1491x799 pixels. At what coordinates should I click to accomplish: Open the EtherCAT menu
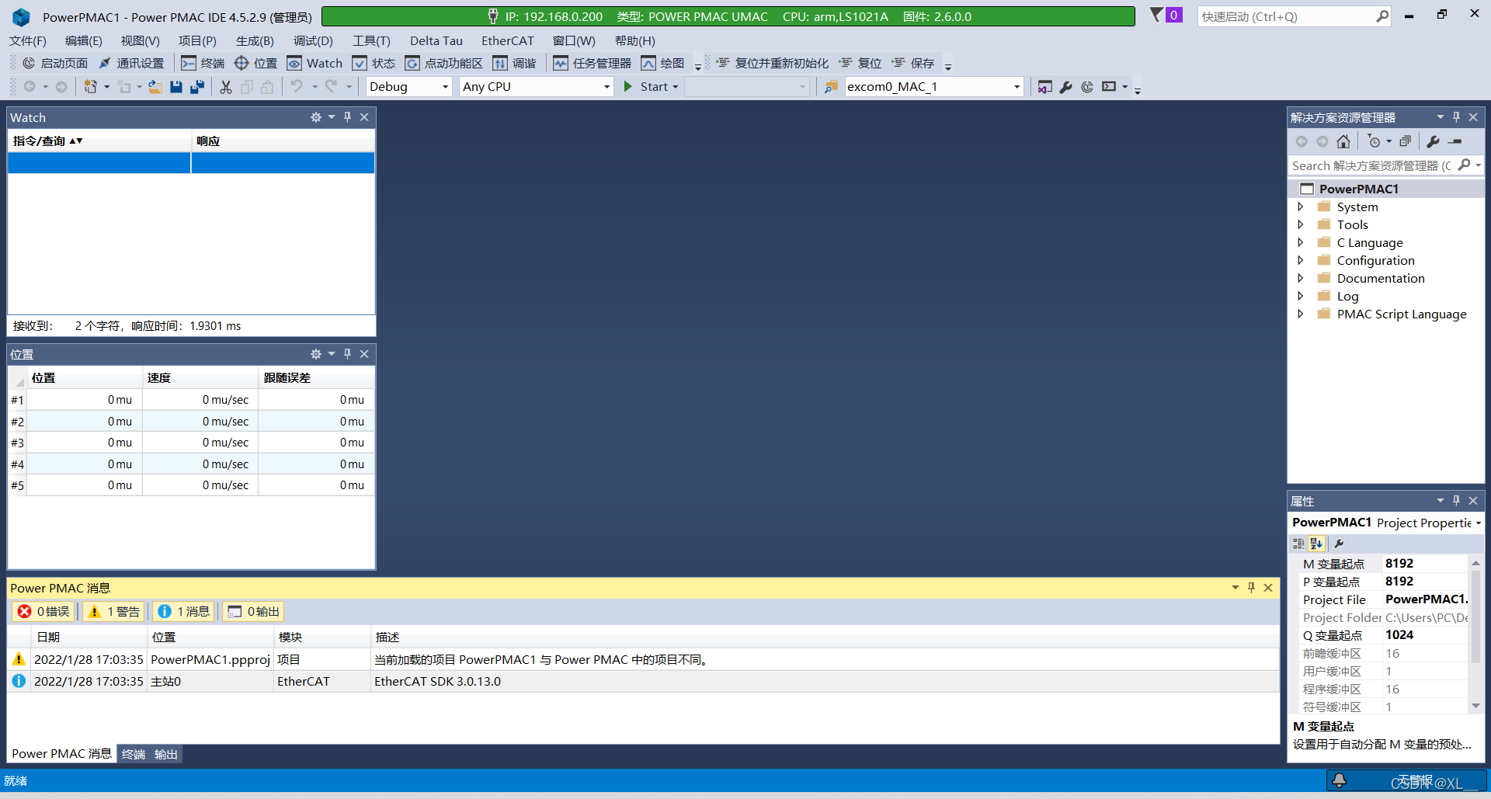point(508,41)
